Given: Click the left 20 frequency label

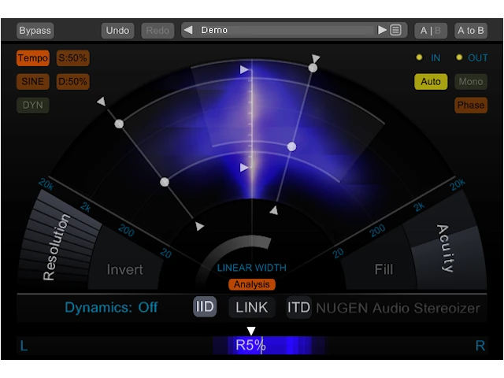Looking at the screenshot, I should point(166,254).
